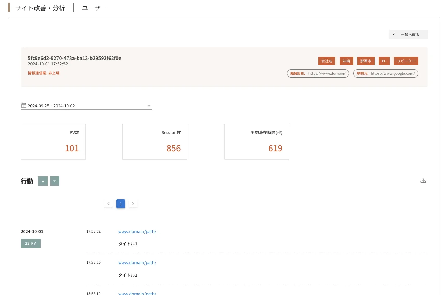The image size is (445, 295).
Task: Open the 参照元 google.com pill
Action: tap(385, 73)
